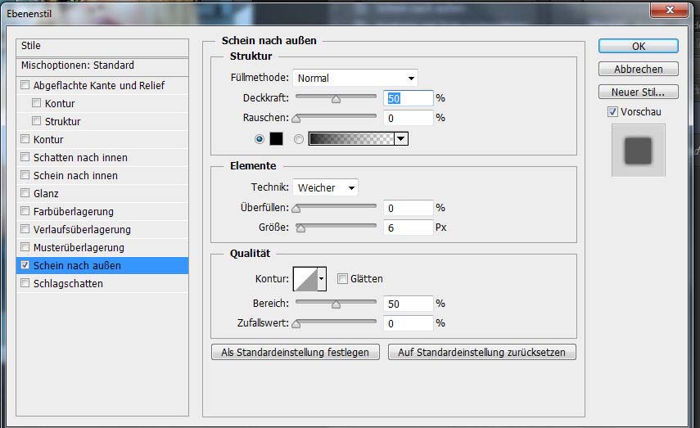
Task: Select the gradient radio button
Action: (x=299, y=139)
